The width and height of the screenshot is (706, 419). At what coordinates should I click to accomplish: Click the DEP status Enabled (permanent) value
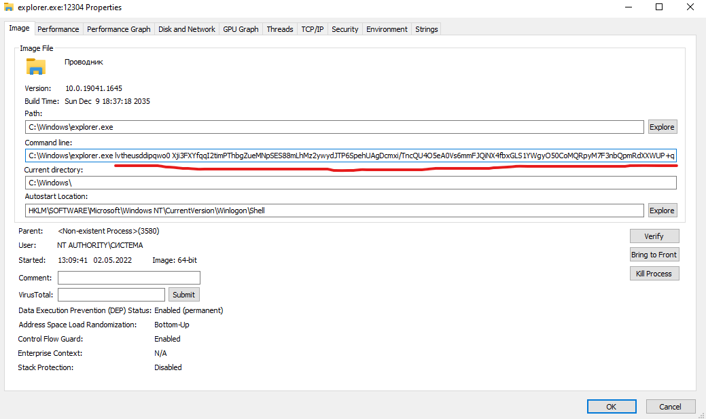click(x=189, y=310)
